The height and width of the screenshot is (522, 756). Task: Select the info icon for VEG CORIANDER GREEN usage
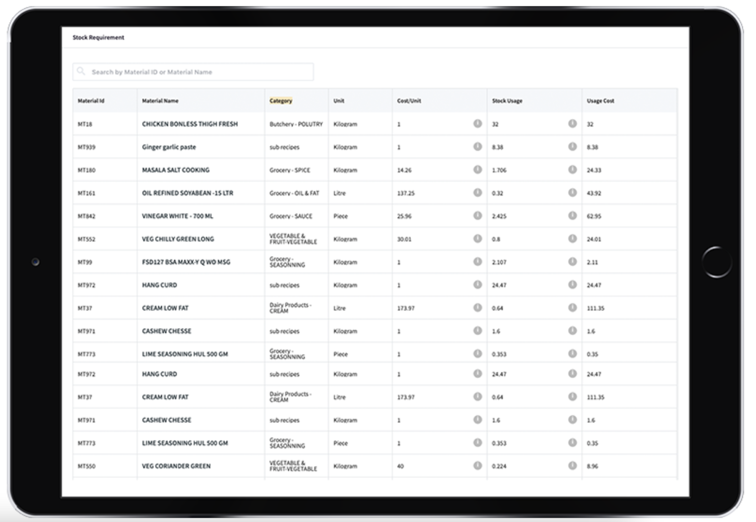572,465
